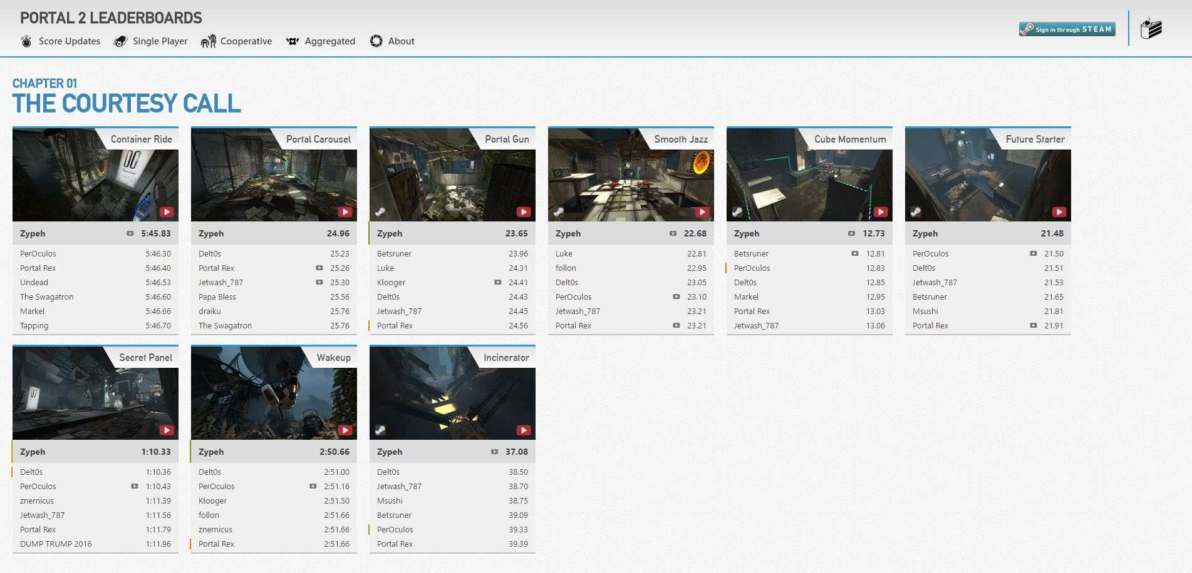This screenshot has width=1192, height=573.
Task: Open the About page
Action: point(401,41)
